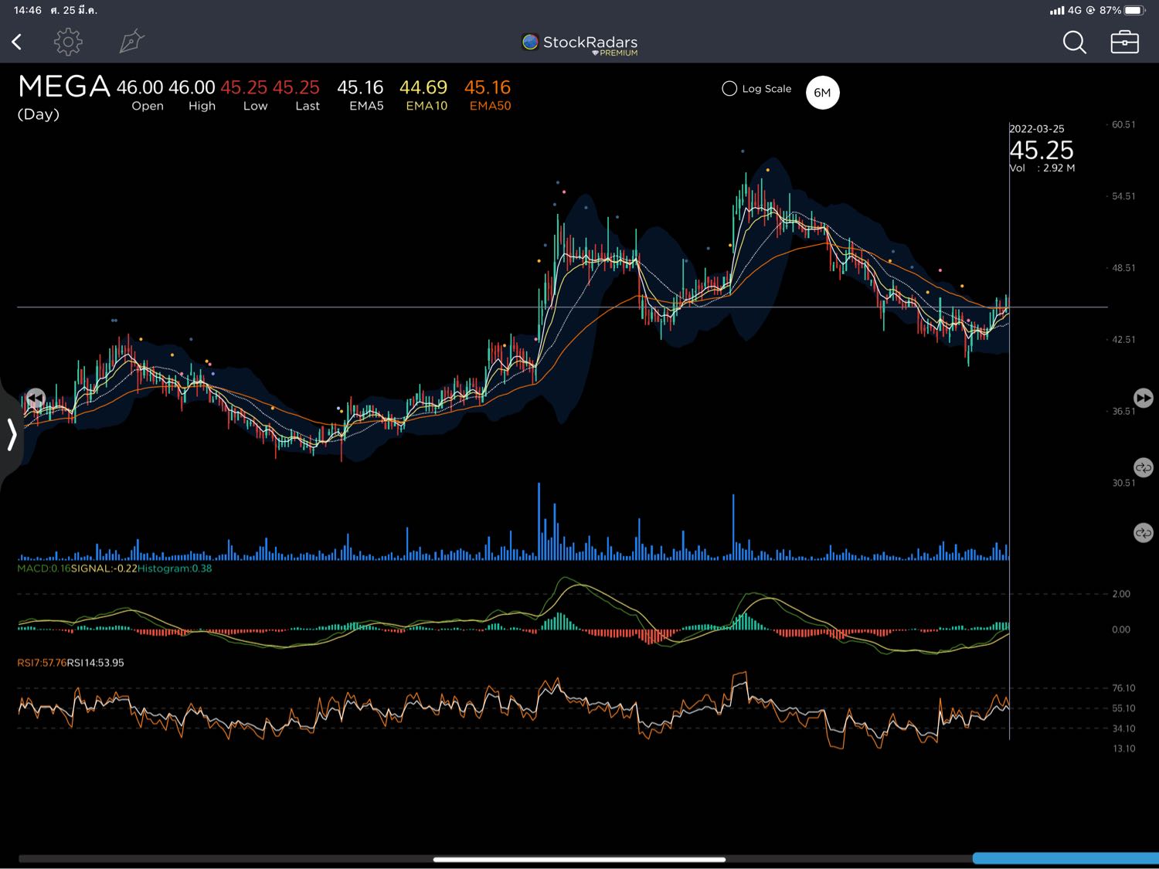Tap the EMA10 value 44.69
1159x869 pixels.
(423, 87)
